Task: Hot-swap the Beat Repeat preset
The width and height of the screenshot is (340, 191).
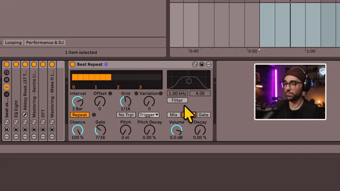Action: point(195,64)
